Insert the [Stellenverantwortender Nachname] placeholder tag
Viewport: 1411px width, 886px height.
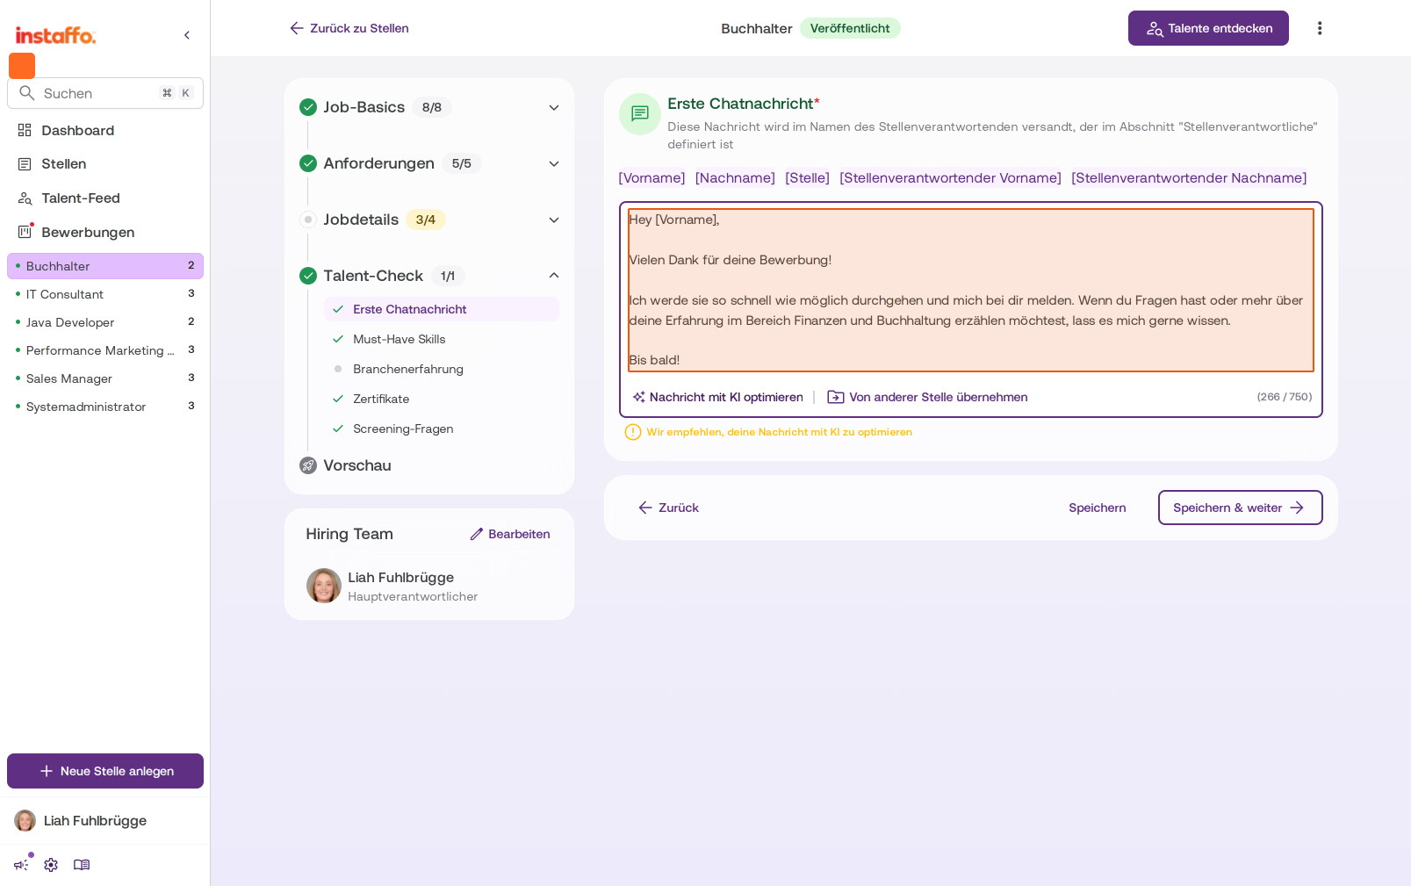(1189, 177)
